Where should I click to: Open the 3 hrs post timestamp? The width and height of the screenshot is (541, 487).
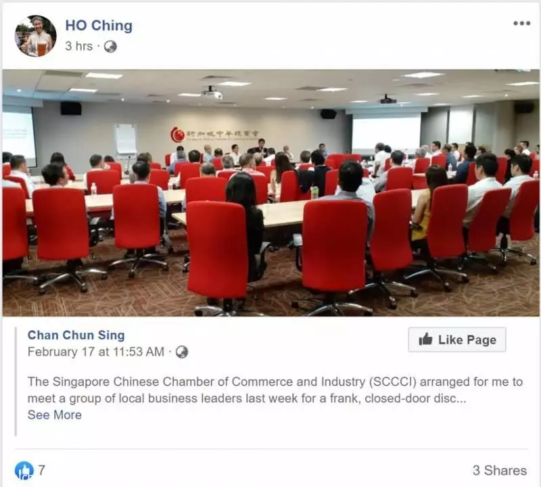(x=79, y=46)
